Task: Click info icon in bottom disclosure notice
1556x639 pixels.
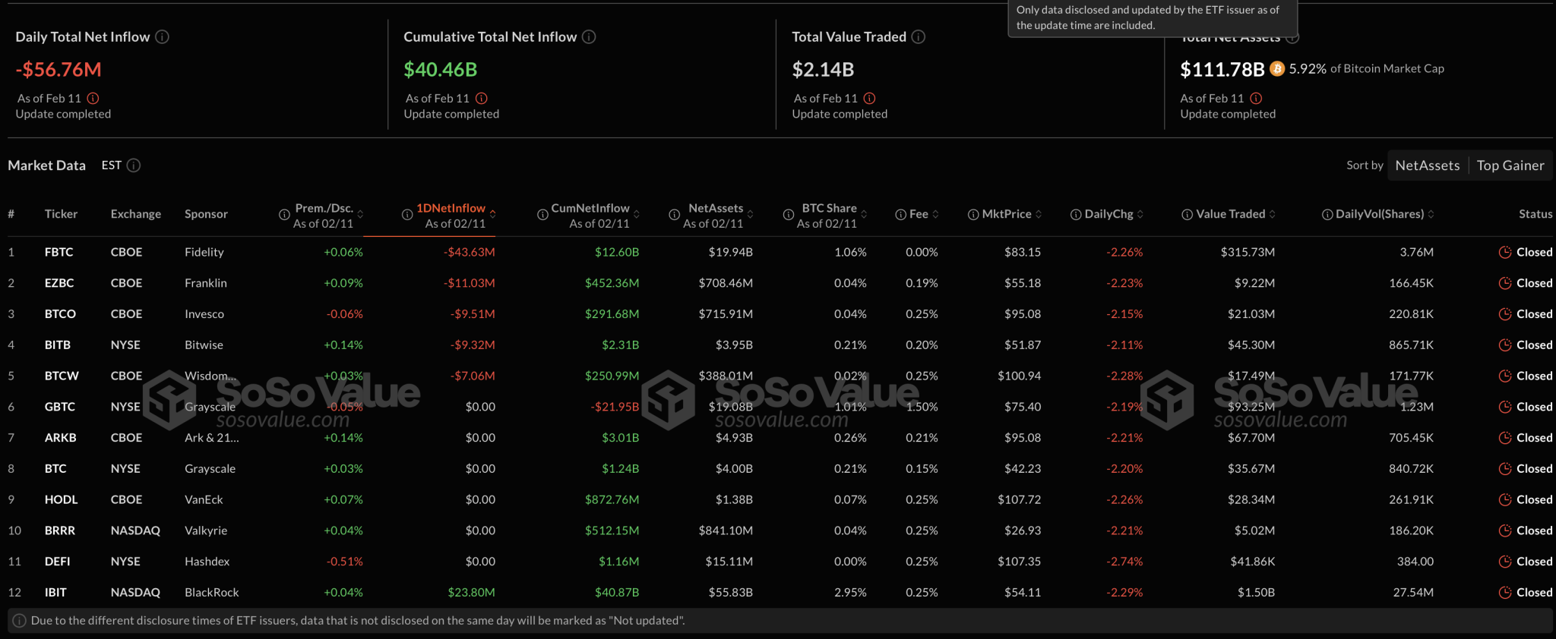Action: (20, 621)
